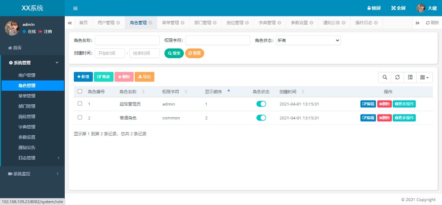The height and width of the screenshot is (205, 442).
Task: Sort by 创建时间 column
Action: pos(292,92)
